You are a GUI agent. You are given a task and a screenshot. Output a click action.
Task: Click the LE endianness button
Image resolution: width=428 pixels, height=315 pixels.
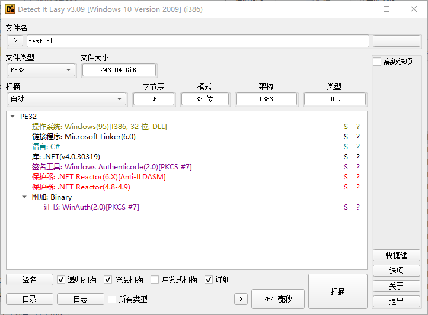(x=154, y=99)
